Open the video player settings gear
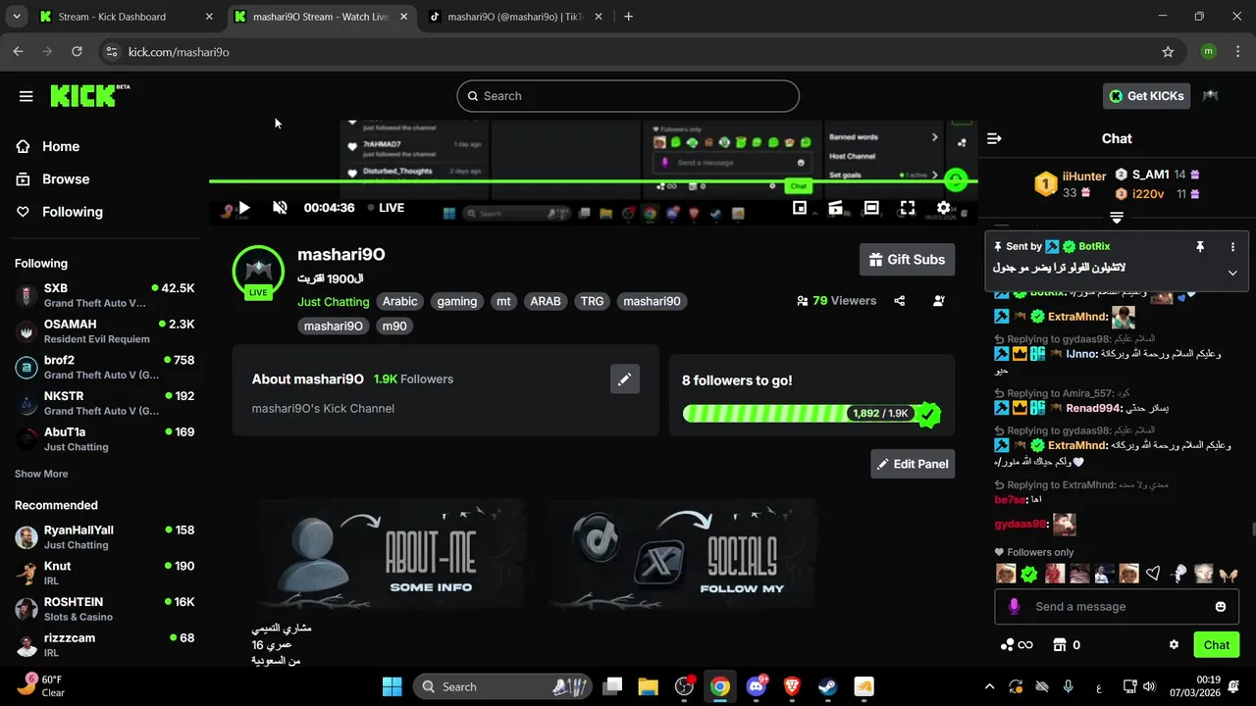This screenshot has height=706, width=1256. (944, 208)
